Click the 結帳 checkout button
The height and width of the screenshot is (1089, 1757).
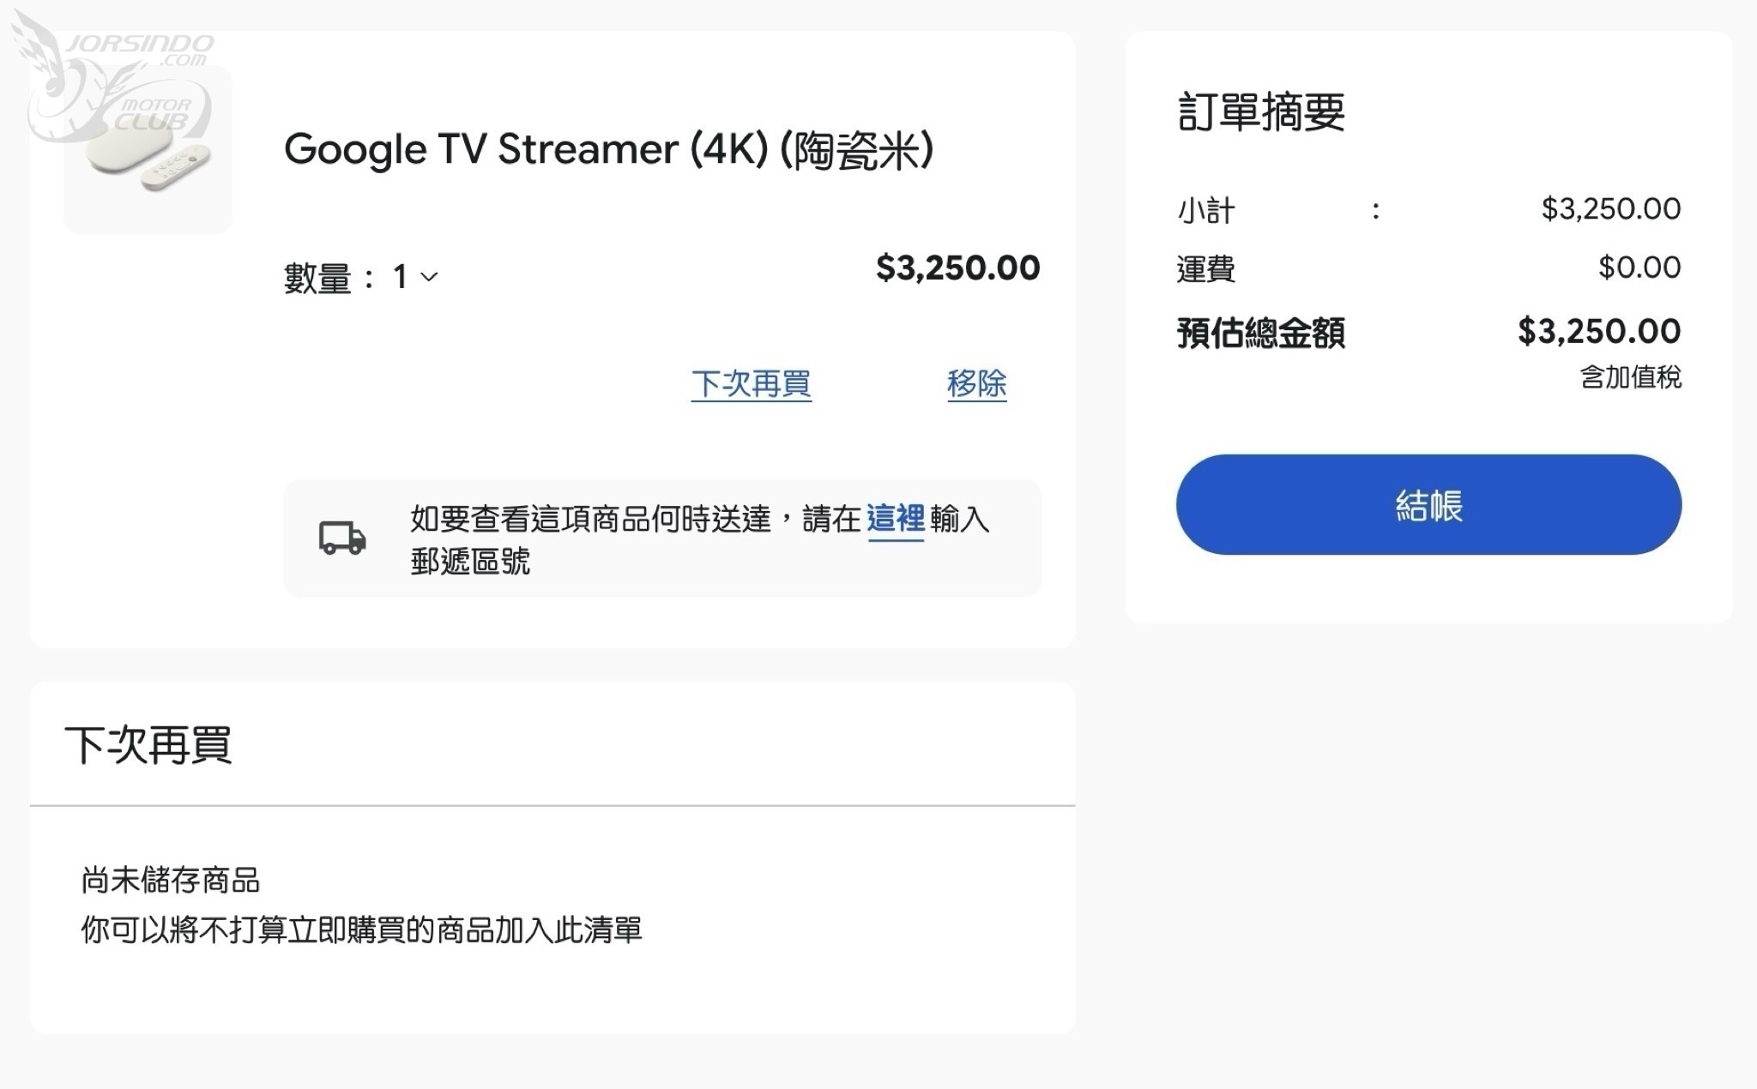[1428, 504]
